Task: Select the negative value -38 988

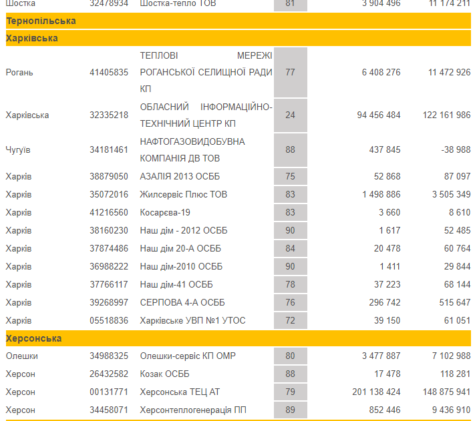Action: pos(456,150)
